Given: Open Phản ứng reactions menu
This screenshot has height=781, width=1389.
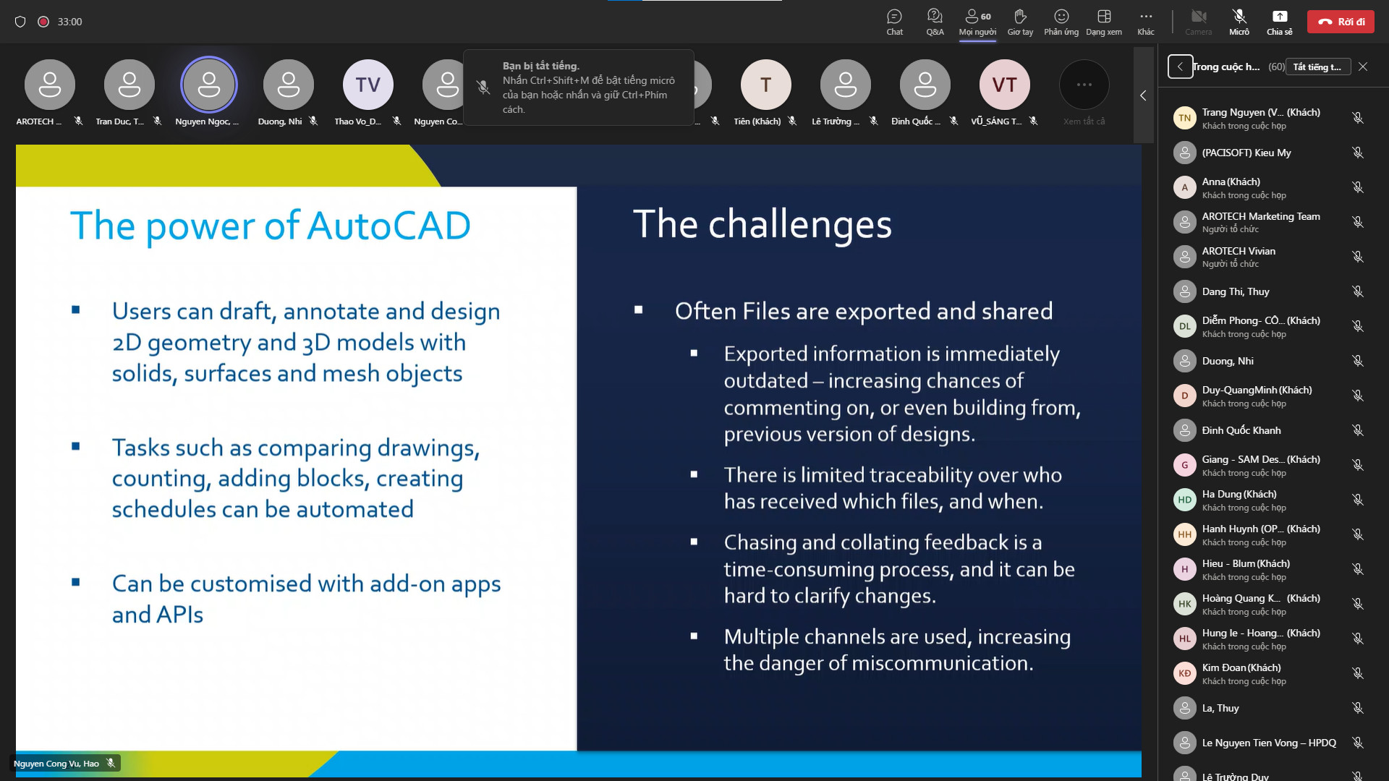Looking at the screenshot, I should point(1061,22).
